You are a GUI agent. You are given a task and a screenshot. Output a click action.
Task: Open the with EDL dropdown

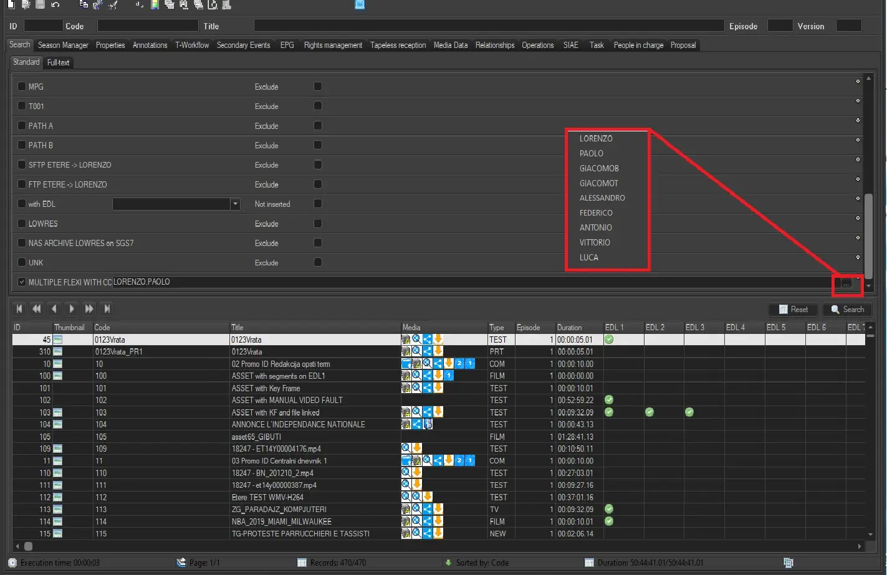235,204
